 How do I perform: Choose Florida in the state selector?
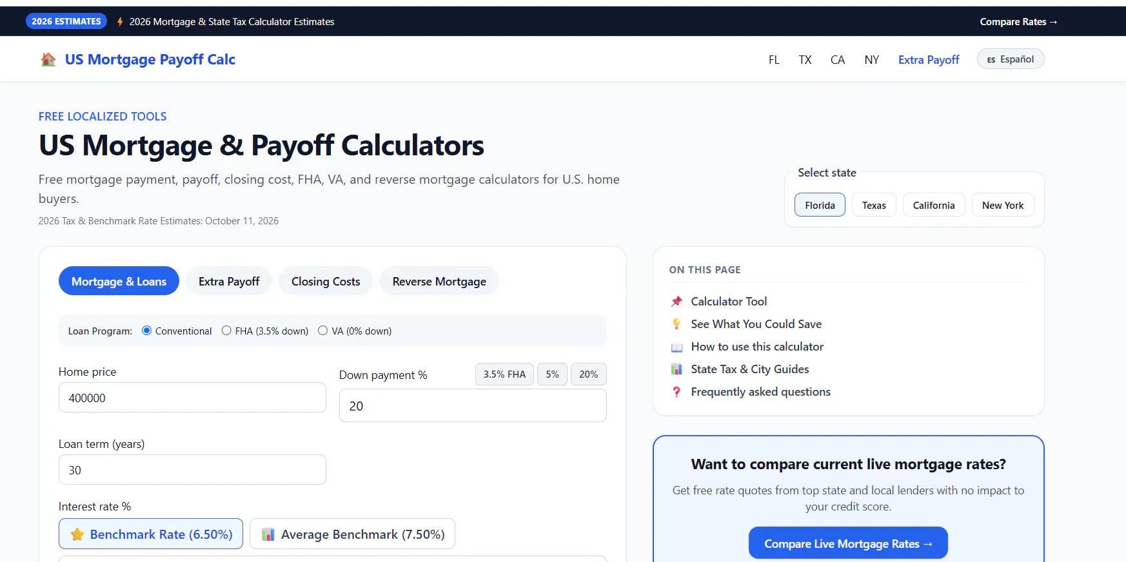tap(820, 205)
